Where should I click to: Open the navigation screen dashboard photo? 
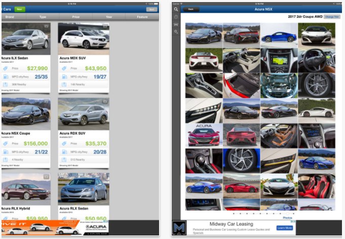coord(279,60)
